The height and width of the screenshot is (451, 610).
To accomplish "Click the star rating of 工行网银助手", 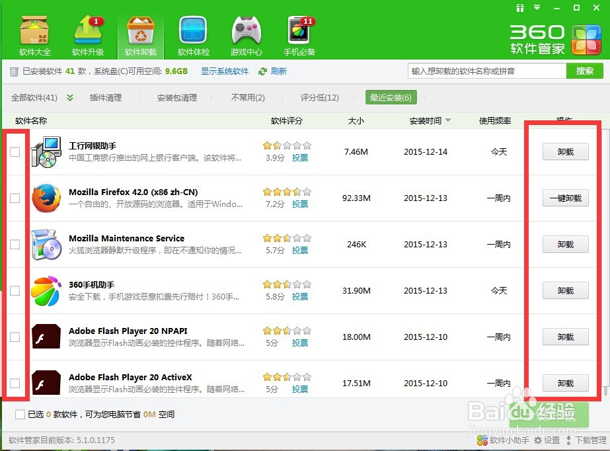I will [287, 145].
